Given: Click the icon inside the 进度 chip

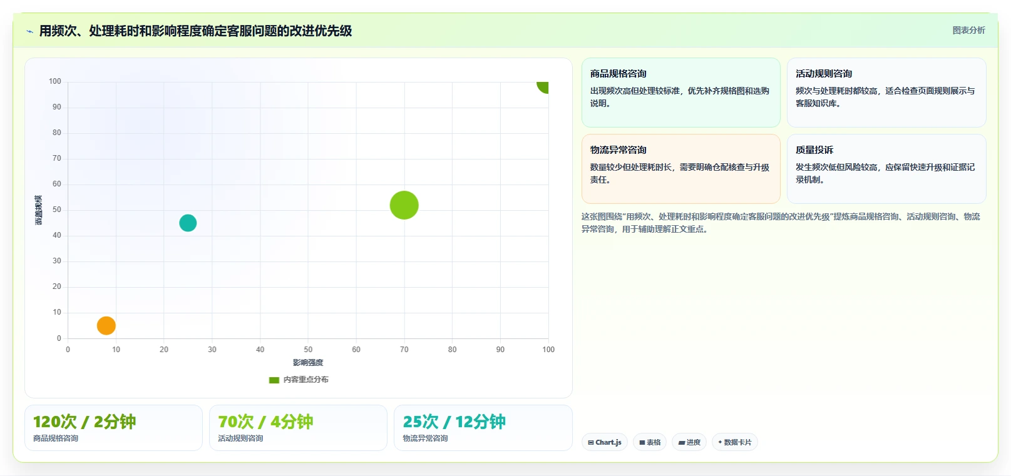Looking at the screenshot, I should click(x=682, y=442).
